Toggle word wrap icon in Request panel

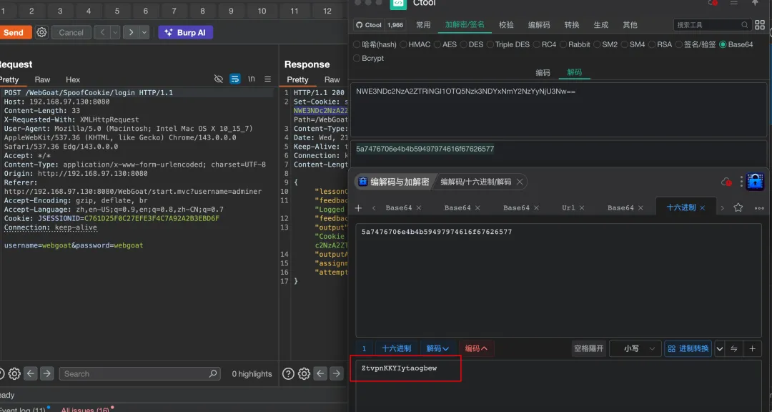[x=235, y=79]
